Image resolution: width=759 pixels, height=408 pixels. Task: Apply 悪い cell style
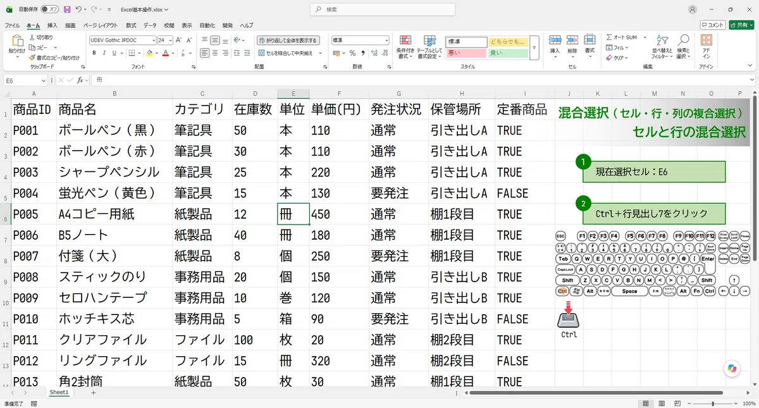point(466,53)
